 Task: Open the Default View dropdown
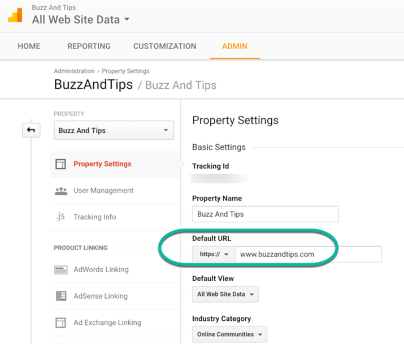pos(225,294)
